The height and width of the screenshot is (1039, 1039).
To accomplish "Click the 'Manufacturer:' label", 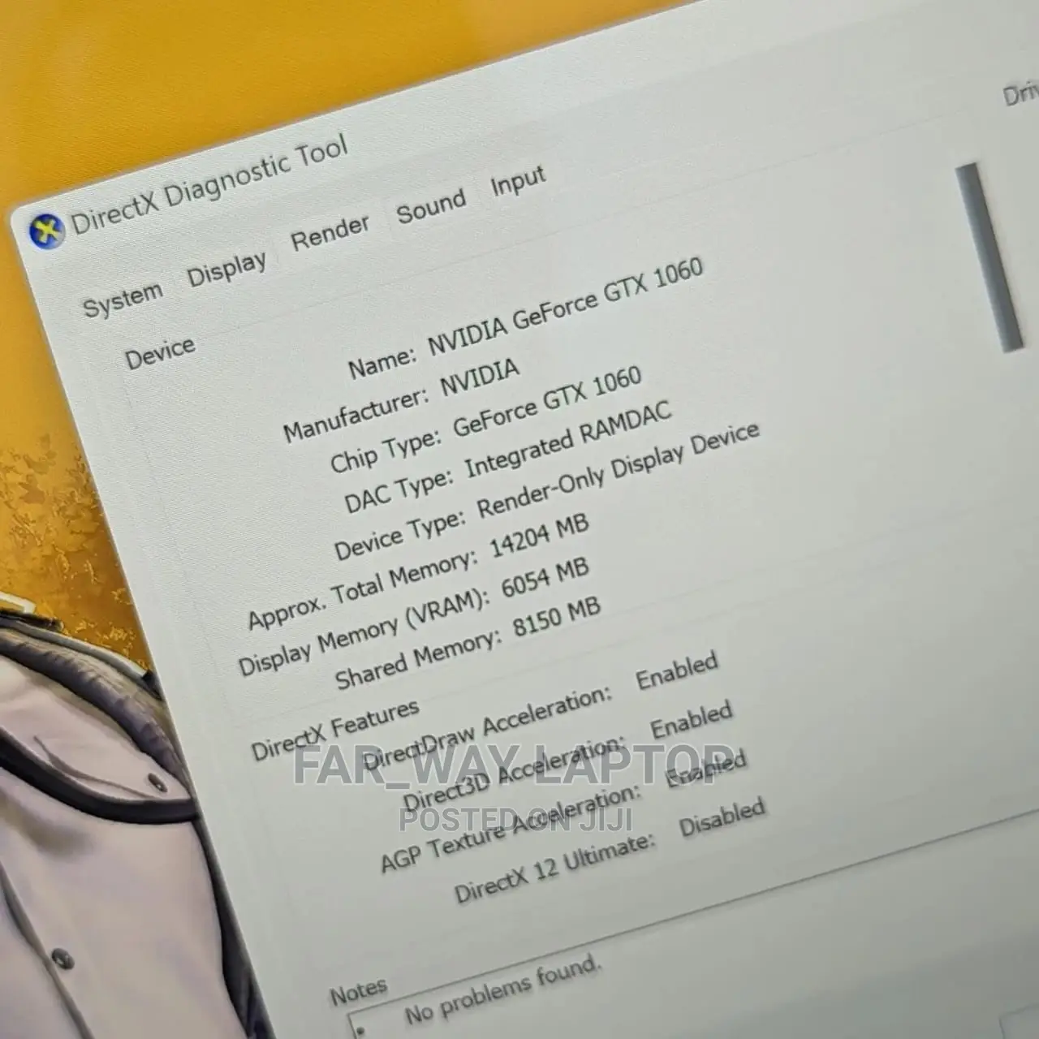I will (x=356, y=416).
